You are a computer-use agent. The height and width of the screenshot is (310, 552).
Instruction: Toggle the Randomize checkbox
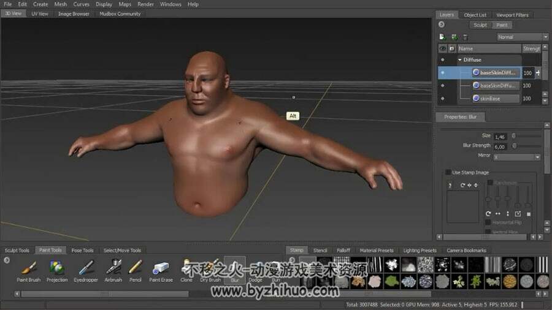(x=490, y=183)
